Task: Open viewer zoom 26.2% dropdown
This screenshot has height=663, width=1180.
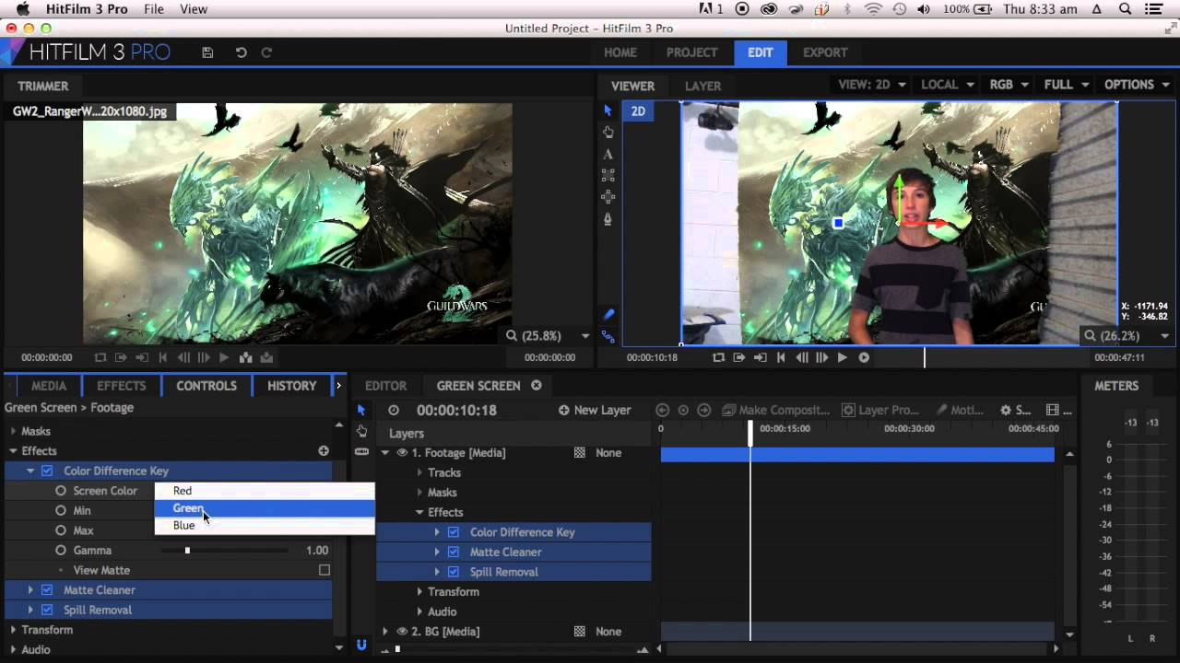Action: pyautogui.click(x=1127, y=336)
